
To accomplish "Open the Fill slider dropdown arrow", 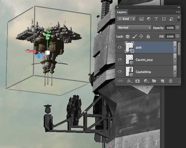I will pyautogui.click(x=177, y=36).
